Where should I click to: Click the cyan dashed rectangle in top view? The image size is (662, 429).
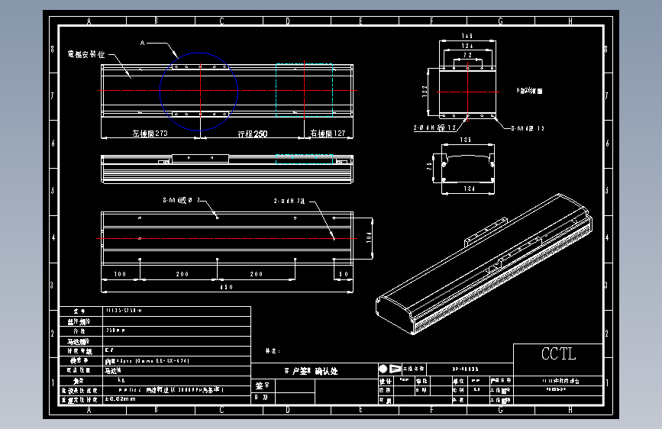point(305,90)
